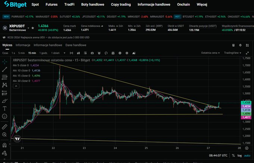
Task: Click the price range measure icon beside interval dropdown
Action: click(x=71, y=53)
